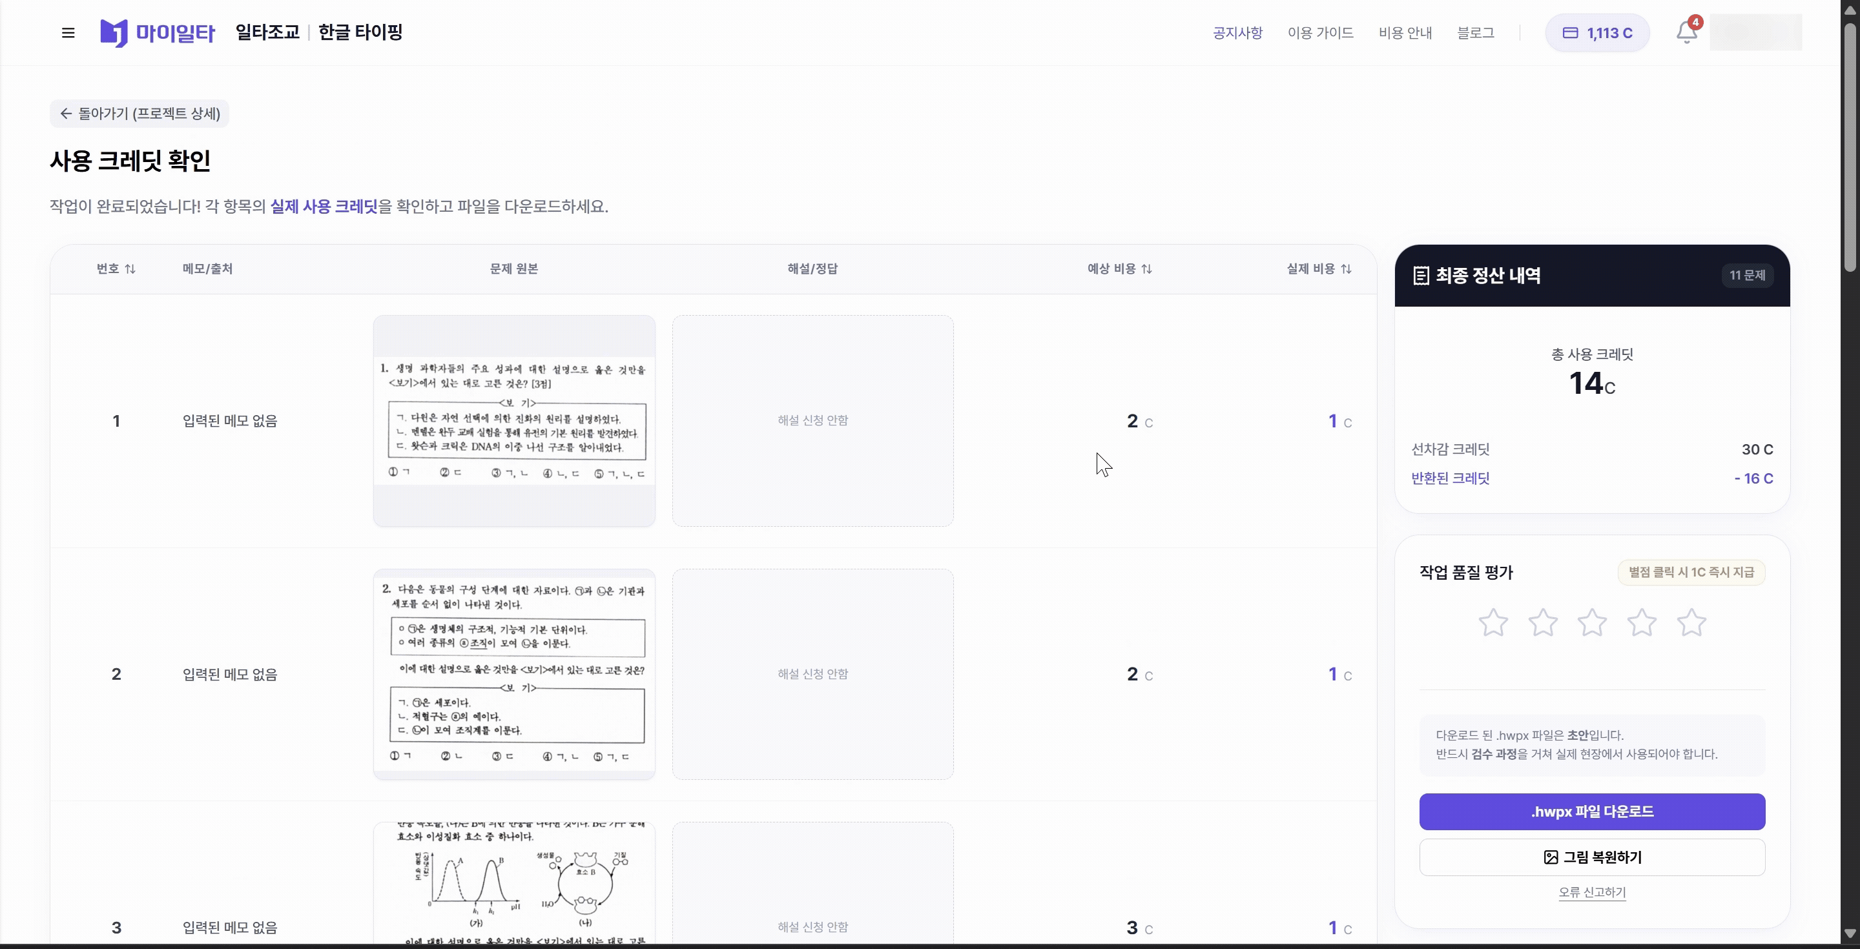Click 오류 신고하기 link

tap(1591, 892)
